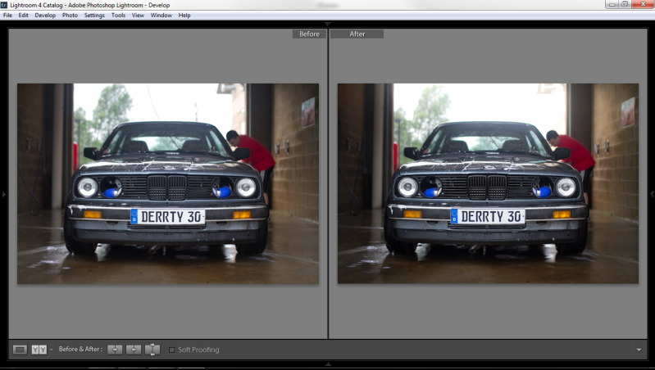Open the View menu
655x370 pixels.
[138, 15]
